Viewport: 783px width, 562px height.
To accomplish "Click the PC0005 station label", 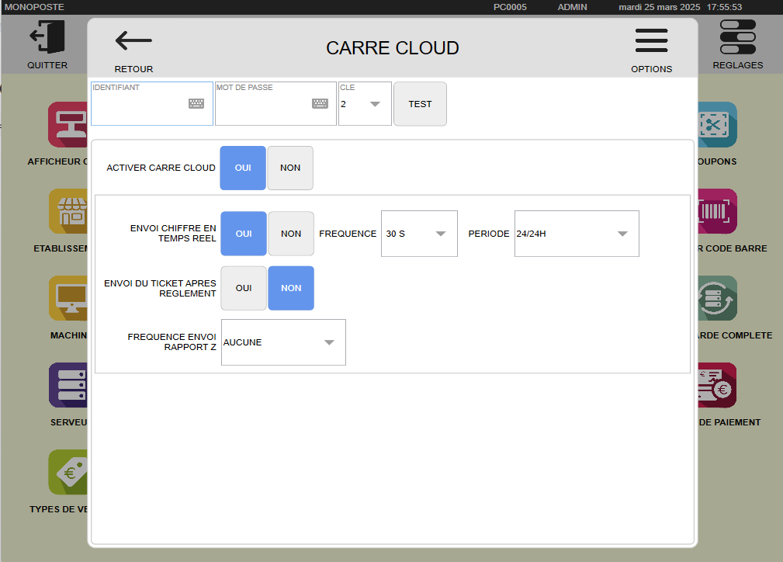I will pyautogui.click(x=510, y=7).
